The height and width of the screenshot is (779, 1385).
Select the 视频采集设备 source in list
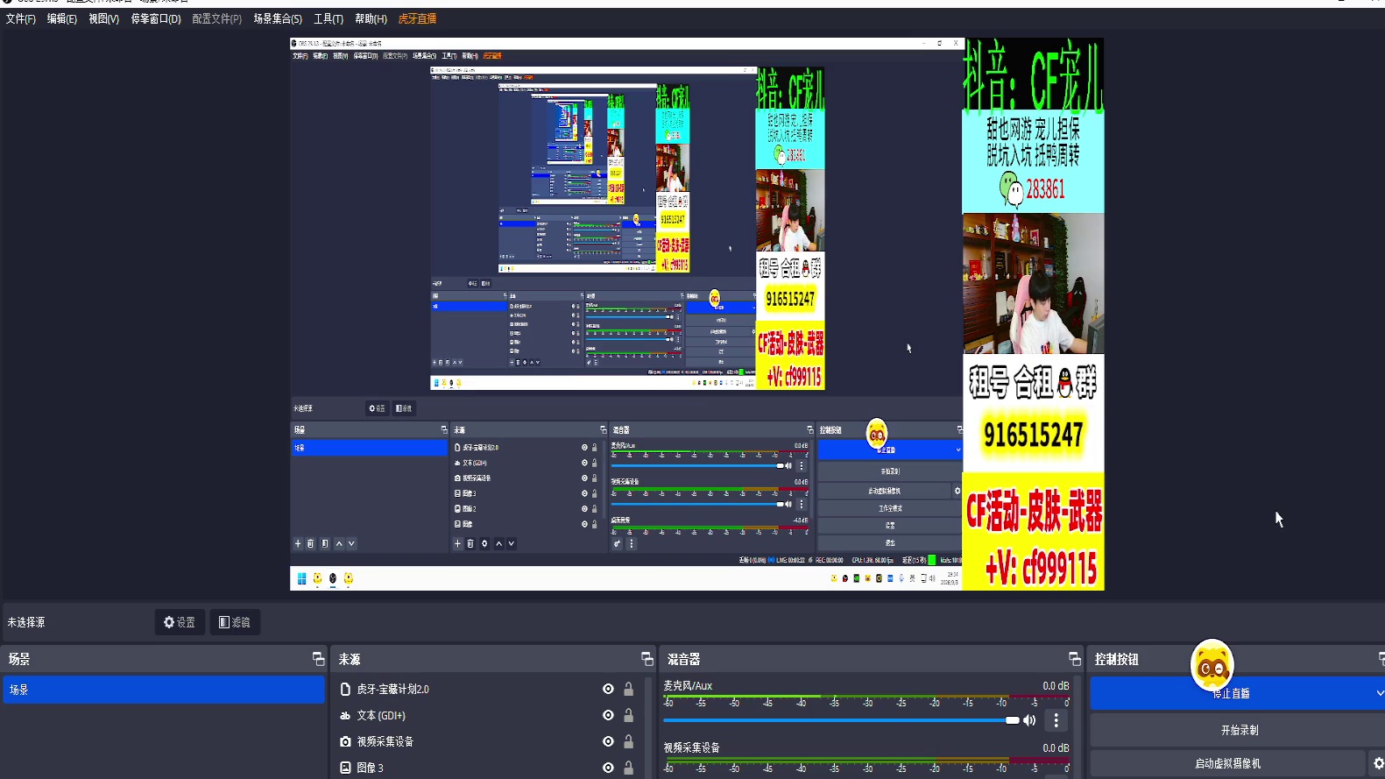(x=385, y=741)
